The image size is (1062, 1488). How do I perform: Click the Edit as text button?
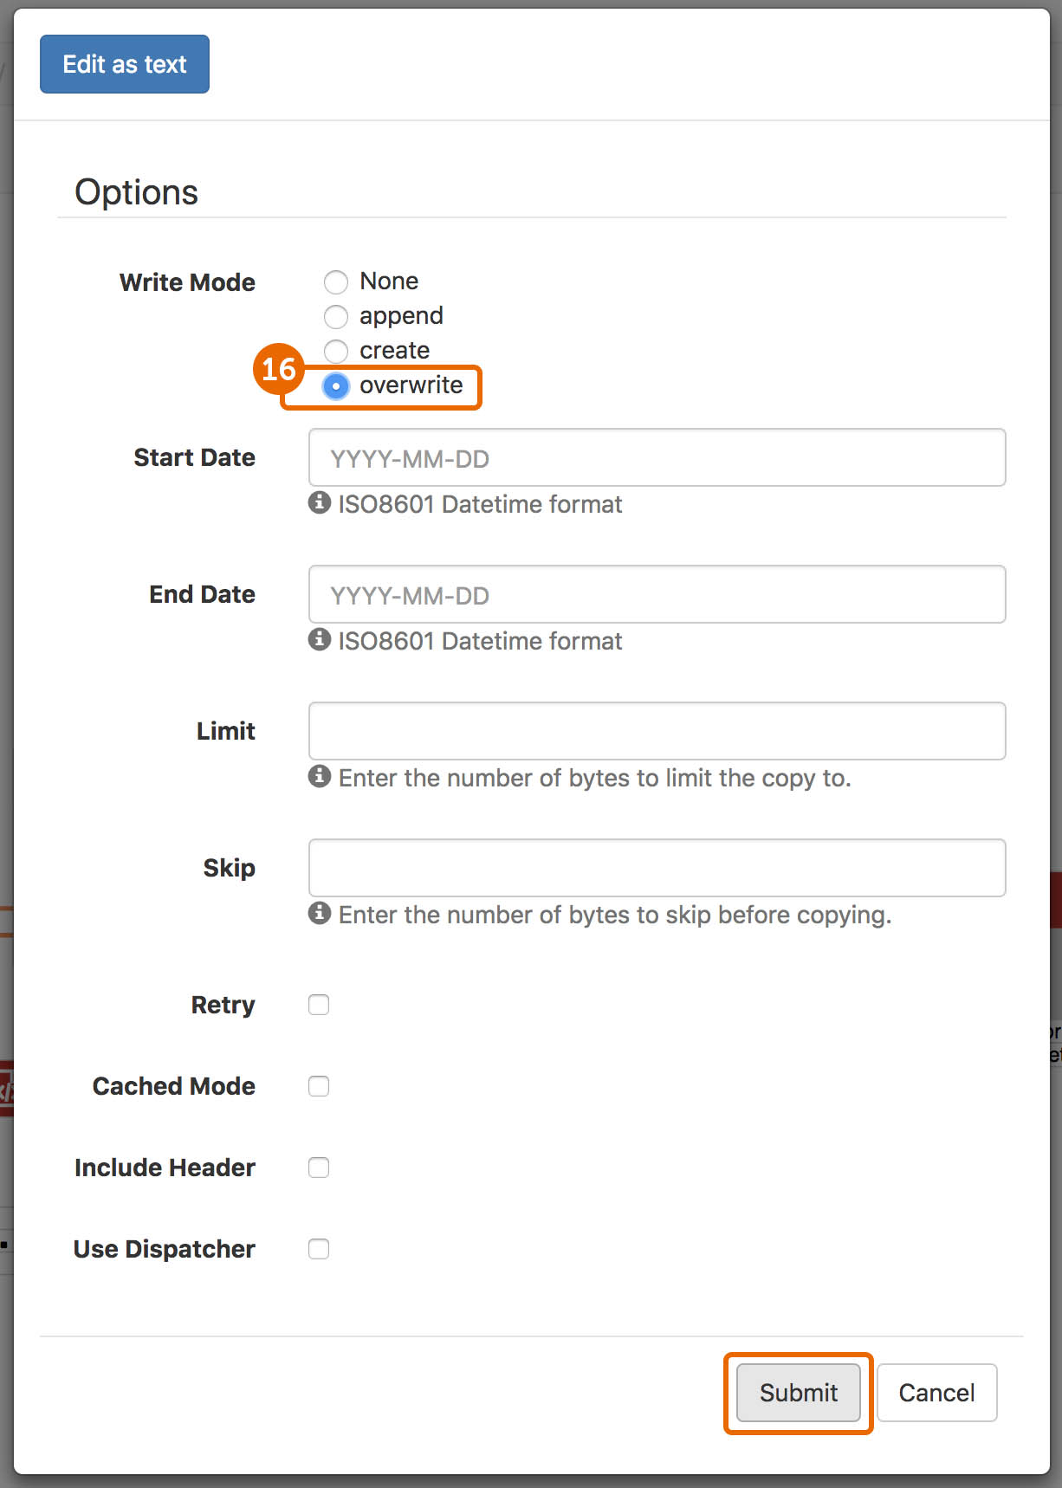pyautogui.click(x=125, y=64)
